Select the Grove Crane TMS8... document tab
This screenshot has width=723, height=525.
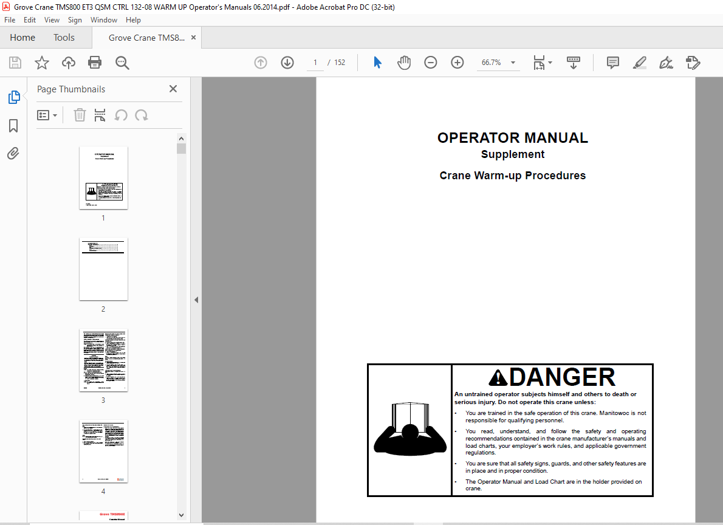point(146,38)
